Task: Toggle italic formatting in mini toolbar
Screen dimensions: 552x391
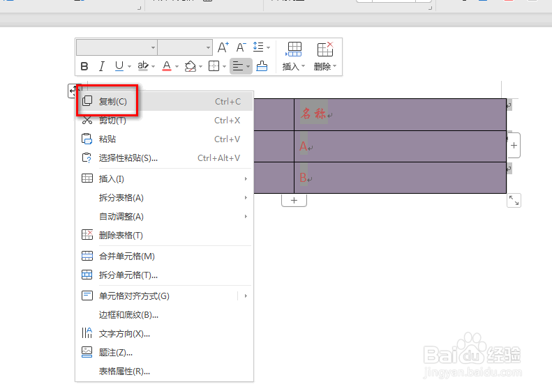Action: (102, 66)
